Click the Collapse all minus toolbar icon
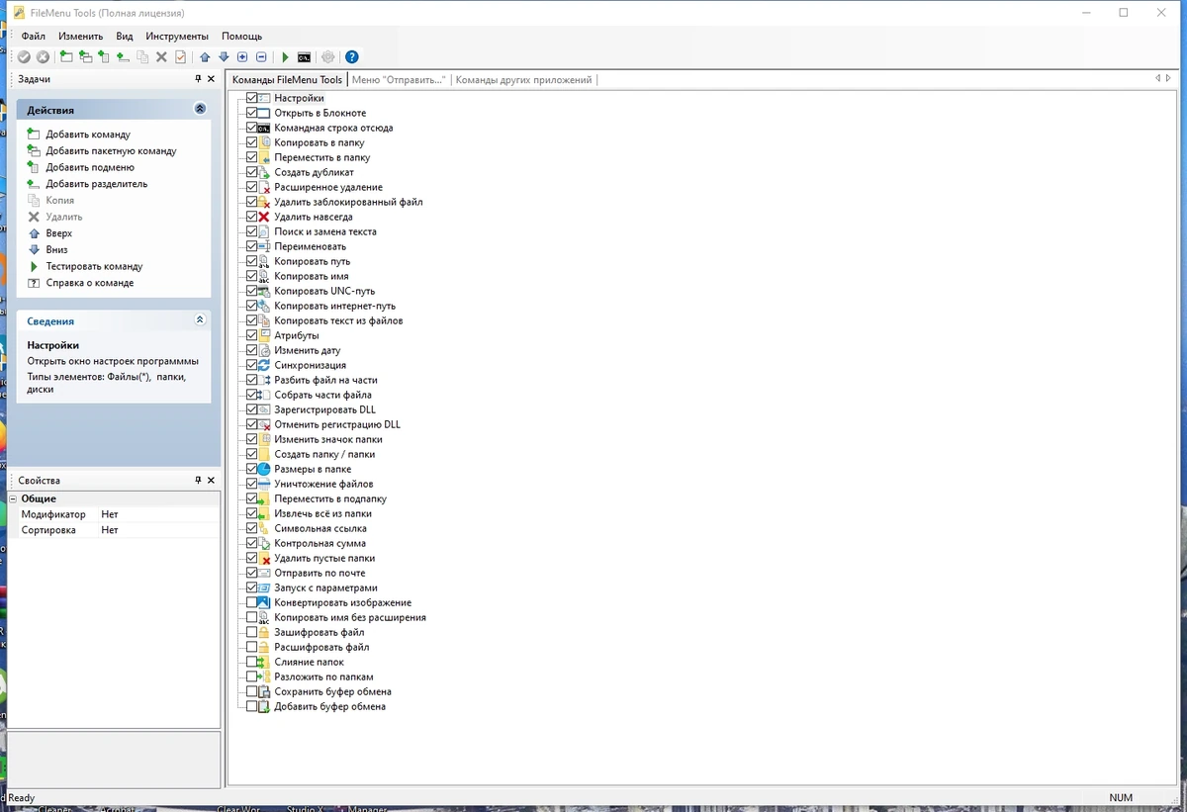Image resolution: width=1187 pixels, height=812 pixels. click(261, 57)
